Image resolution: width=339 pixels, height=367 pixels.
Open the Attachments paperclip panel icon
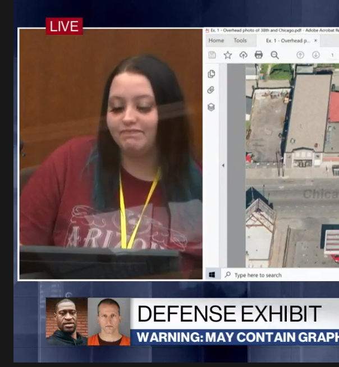pyautogui.click(x=211, y=90)
